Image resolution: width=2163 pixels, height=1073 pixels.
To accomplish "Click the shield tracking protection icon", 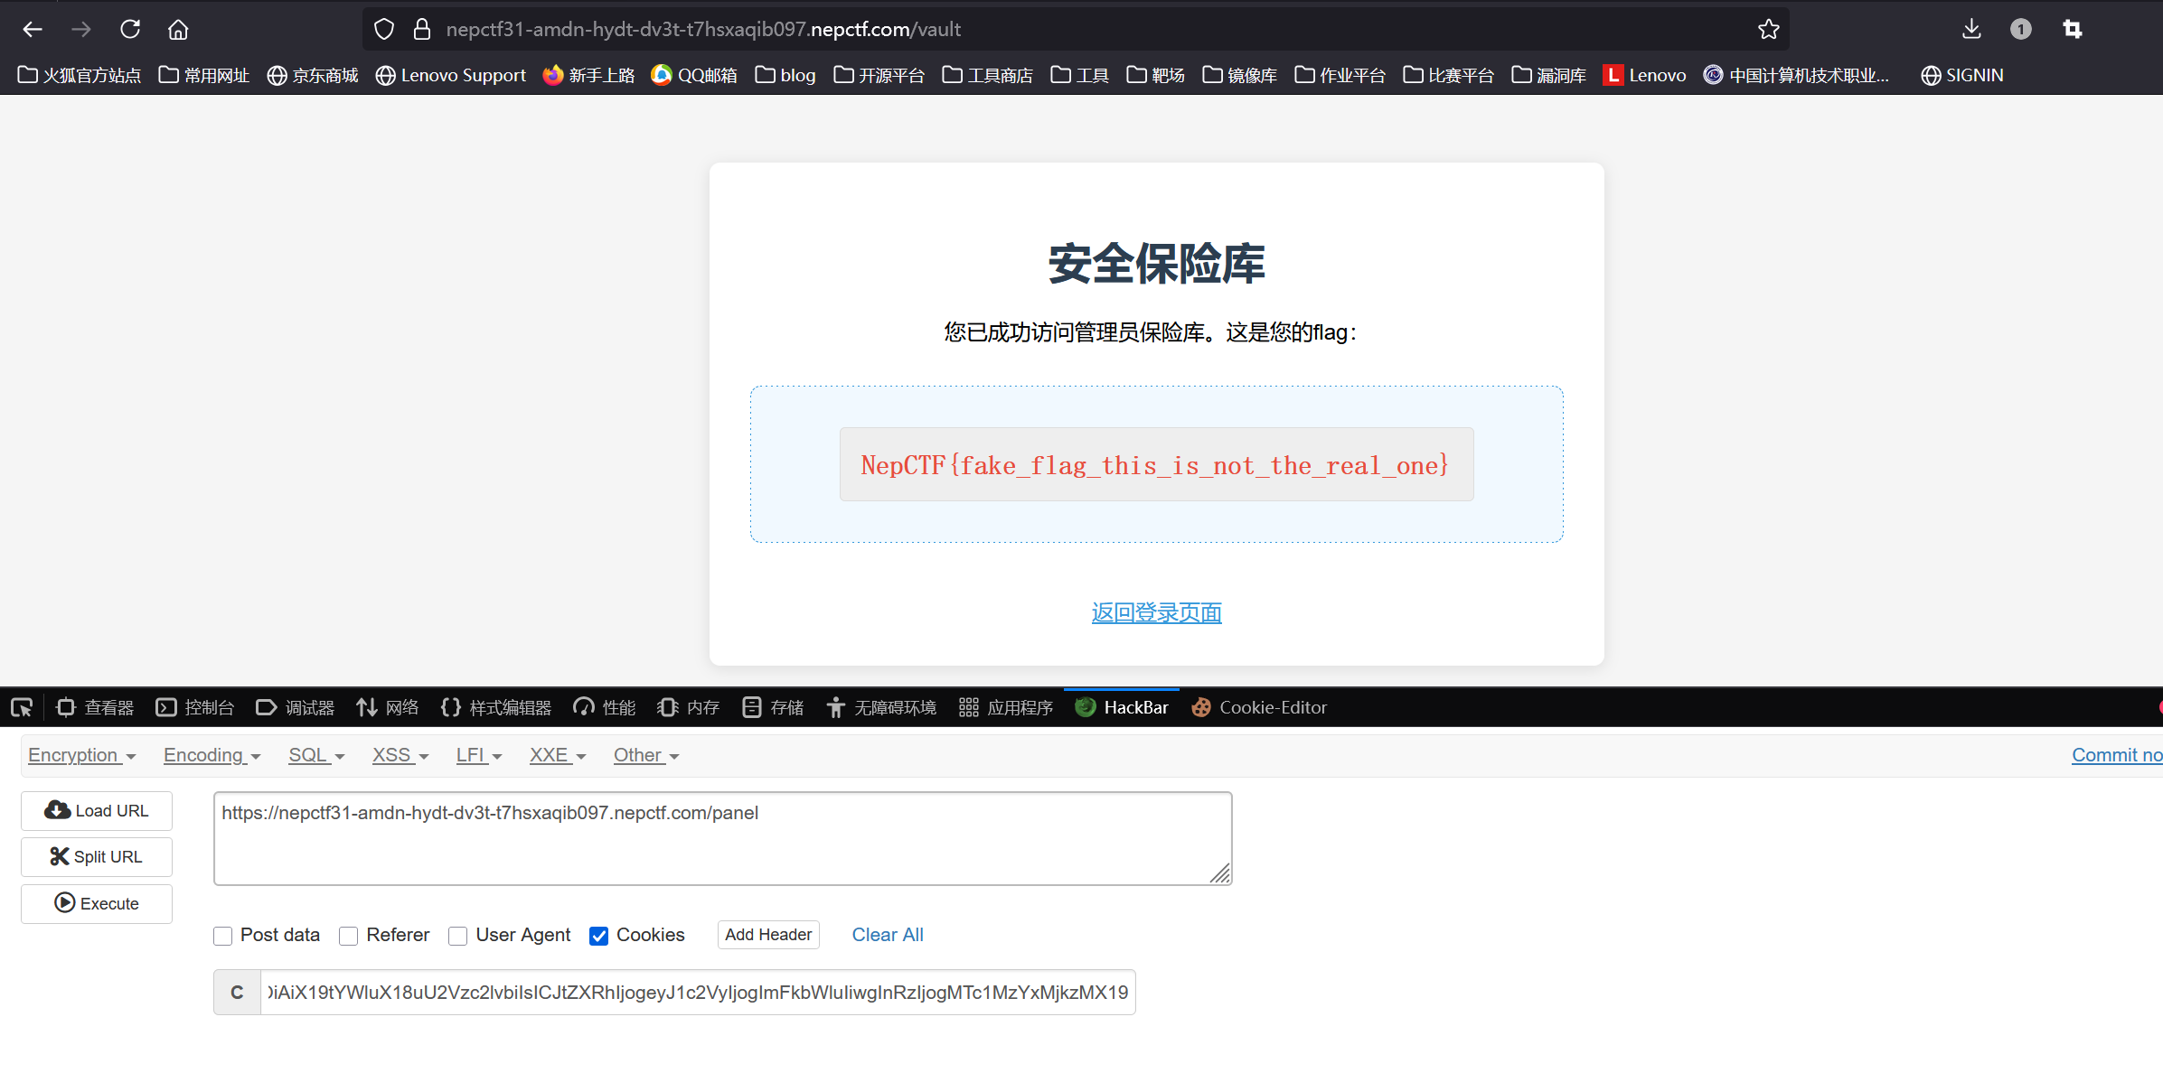I will coord(384,29).
